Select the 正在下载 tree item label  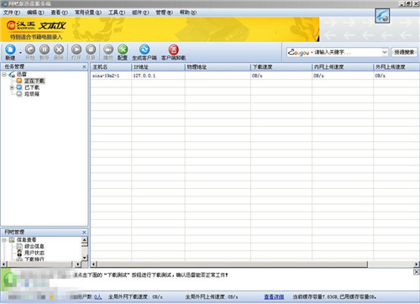coord(34,81)
